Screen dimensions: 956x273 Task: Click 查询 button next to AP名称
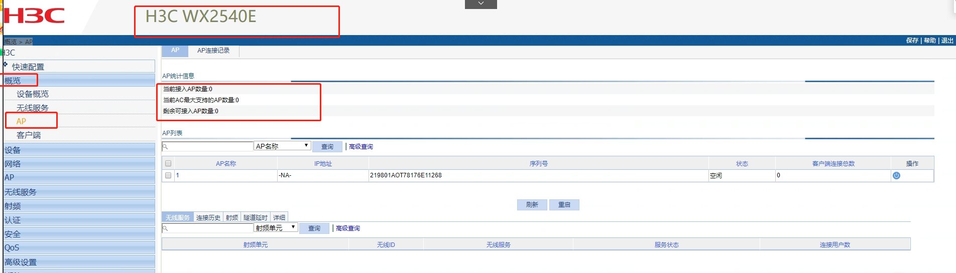click(327, 146)
